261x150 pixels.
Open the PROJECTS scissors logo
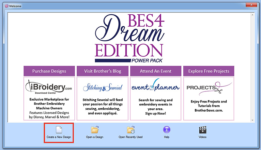tap(209, 87)
